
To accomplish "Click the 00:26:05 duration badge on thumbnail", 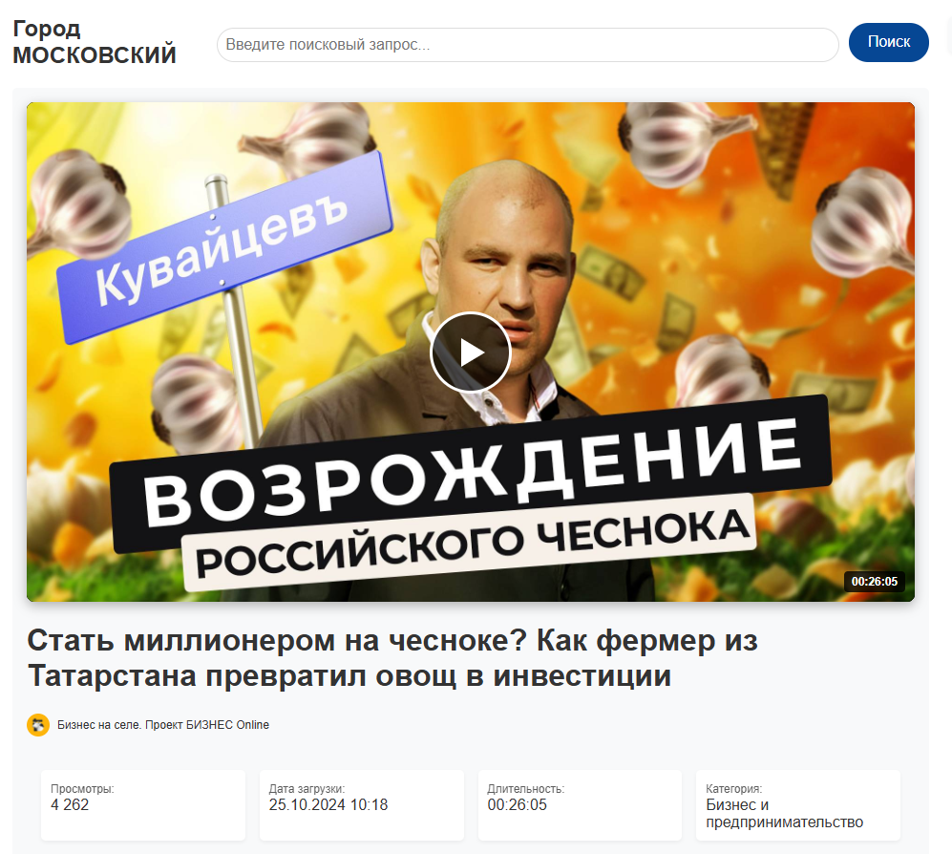I will coord(874,582).
